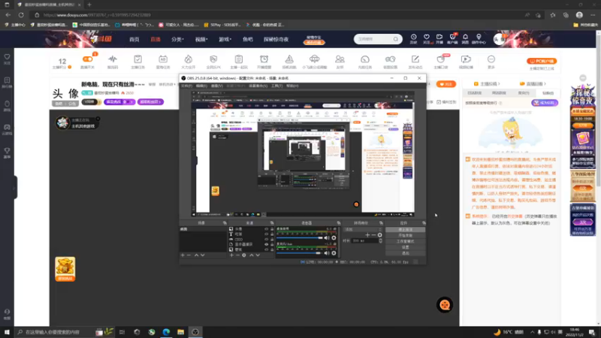Click the user avatar in Douyu header

pos(499,39)
